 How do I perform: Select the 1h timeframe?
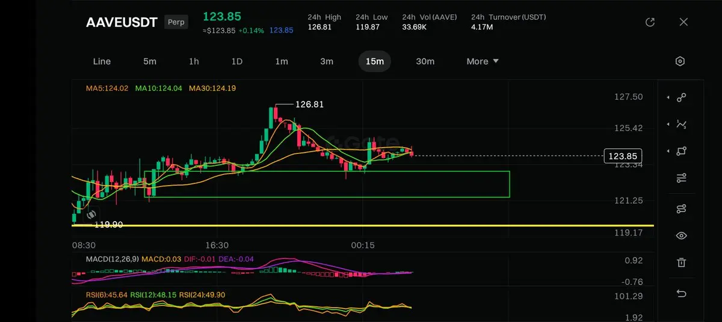[194, 61]
